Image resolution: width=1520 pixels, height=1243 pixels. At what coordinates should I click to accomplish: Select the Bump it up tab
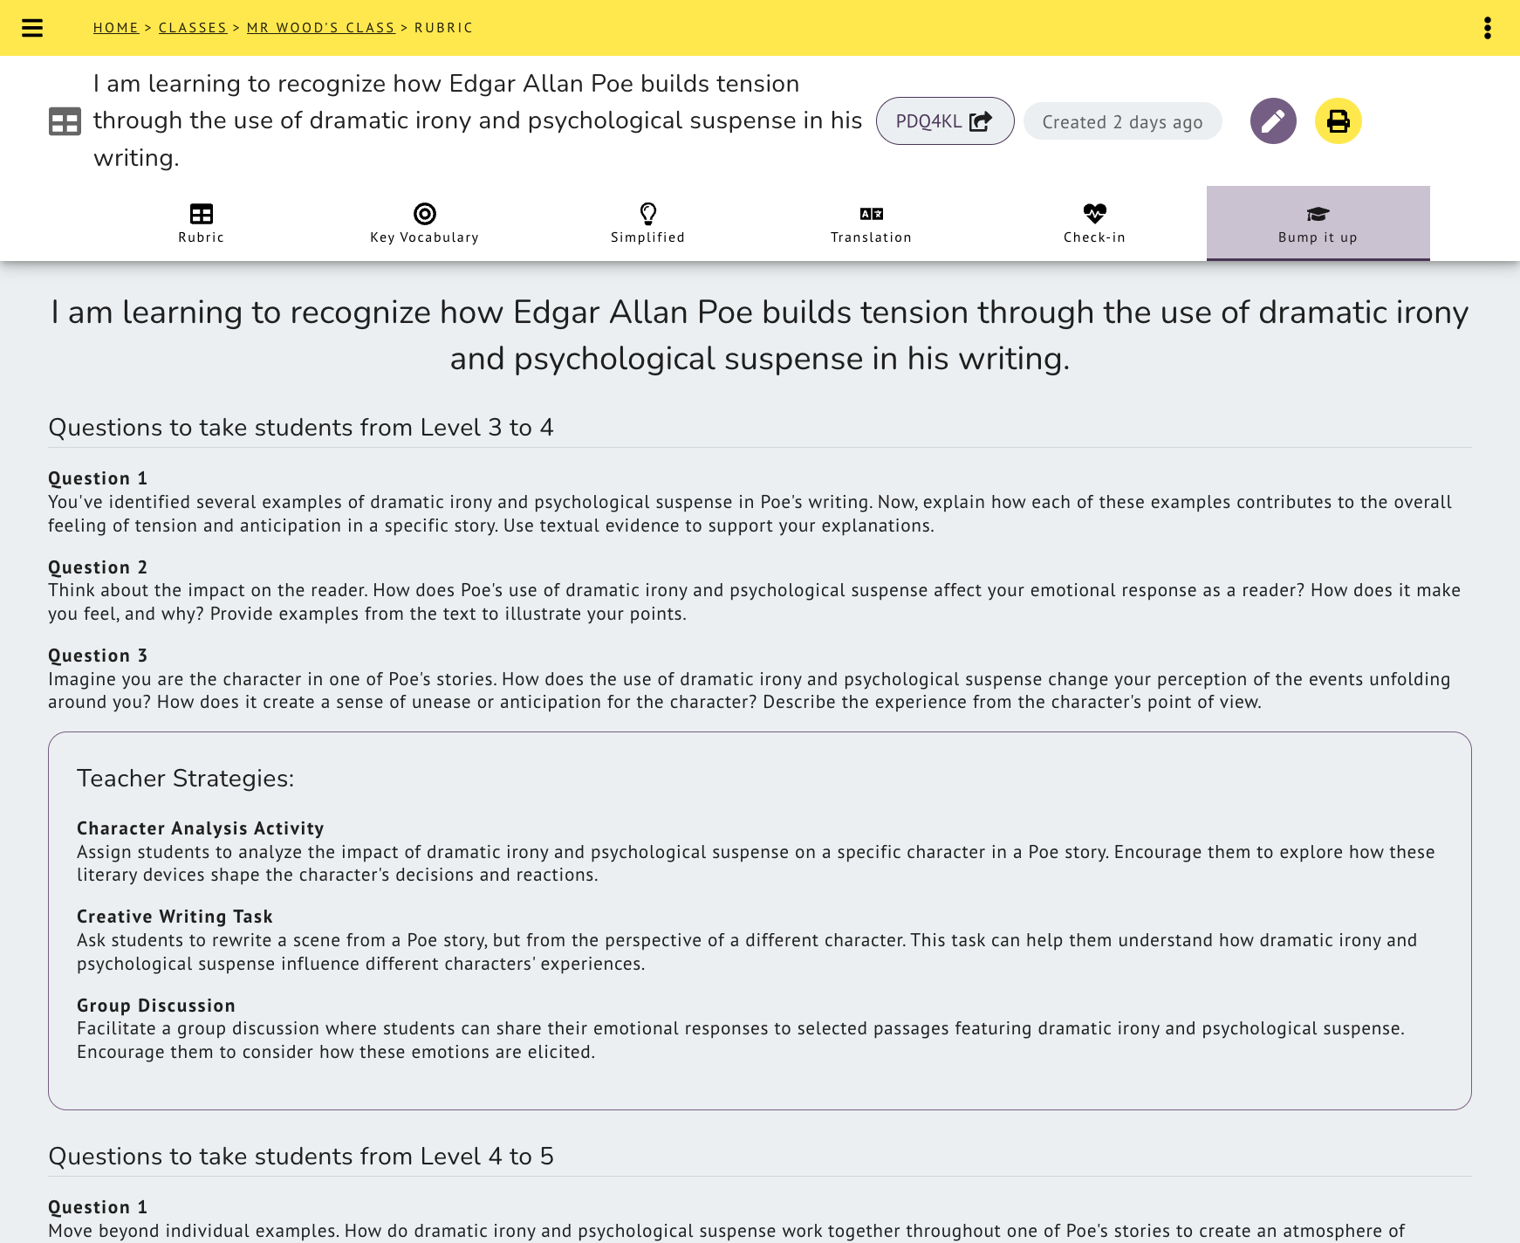click(1318, 223)
